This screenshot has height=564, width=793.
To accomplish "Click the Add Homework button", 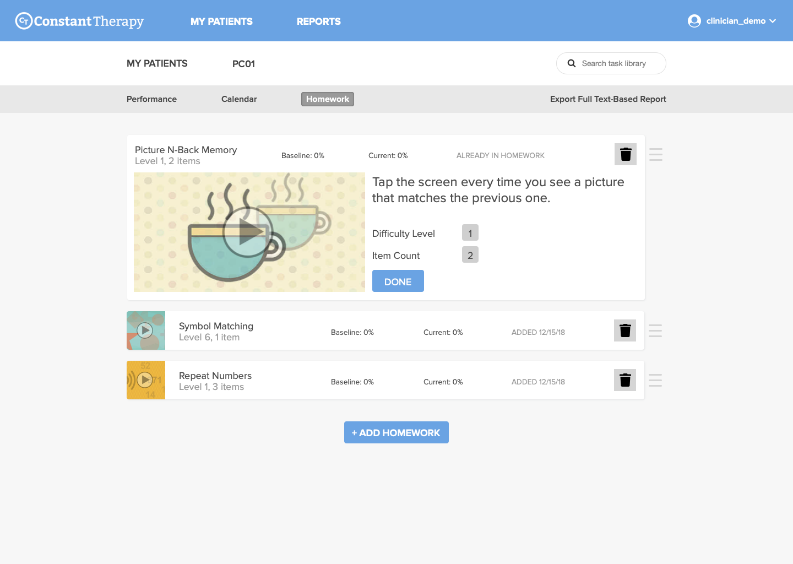I will [397, 432].
